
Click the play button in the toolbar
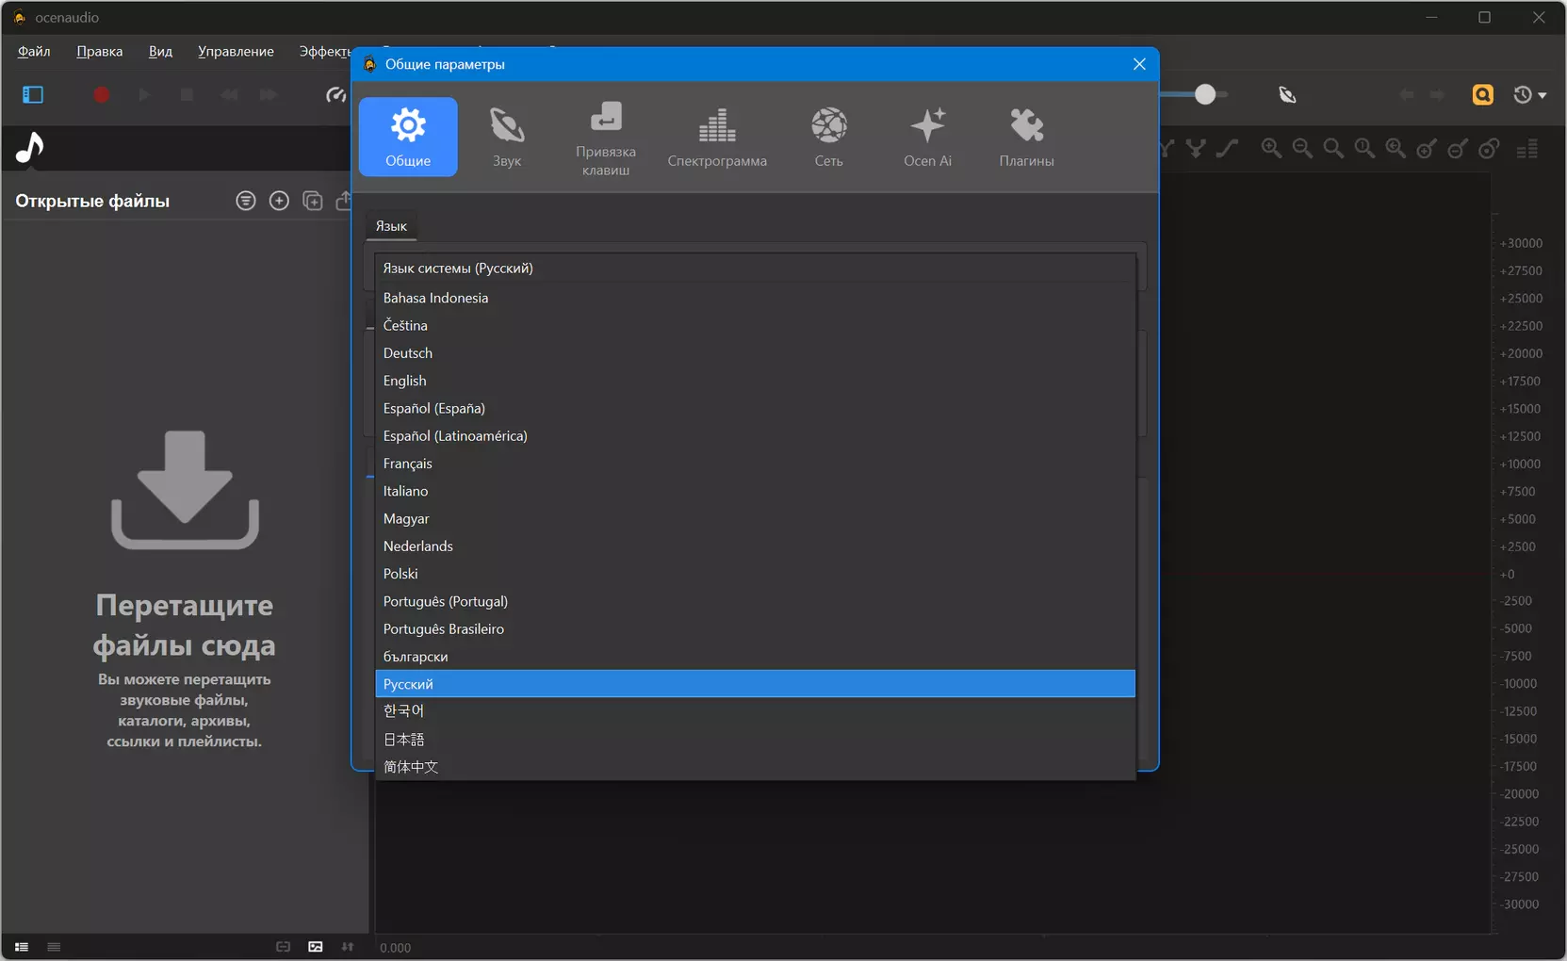(144, 94)
